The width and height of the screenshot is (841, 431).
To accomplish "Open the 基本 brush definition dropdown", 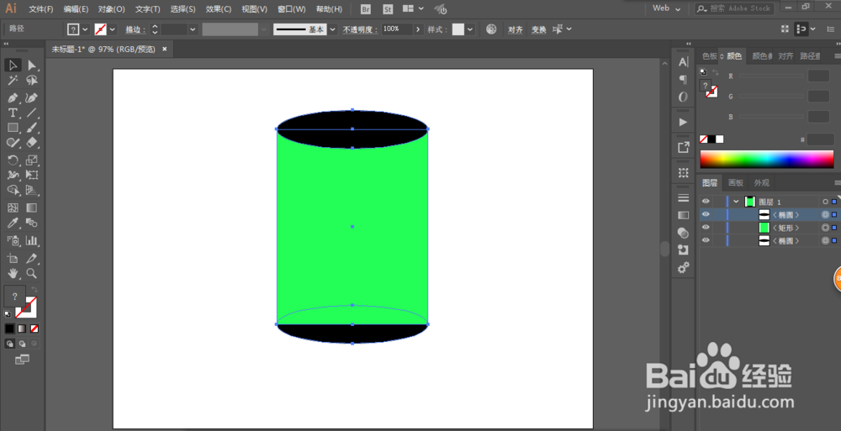I will [332, 29].
